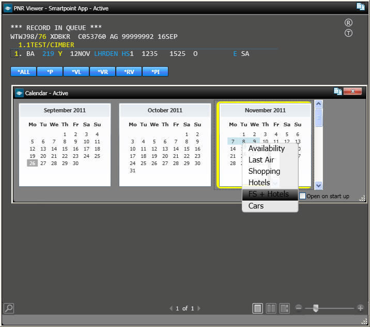Click the Calendar window logo icon
The width and height of the screenshot is (370, 327).
pyautogui.click(x=19, y=93)
